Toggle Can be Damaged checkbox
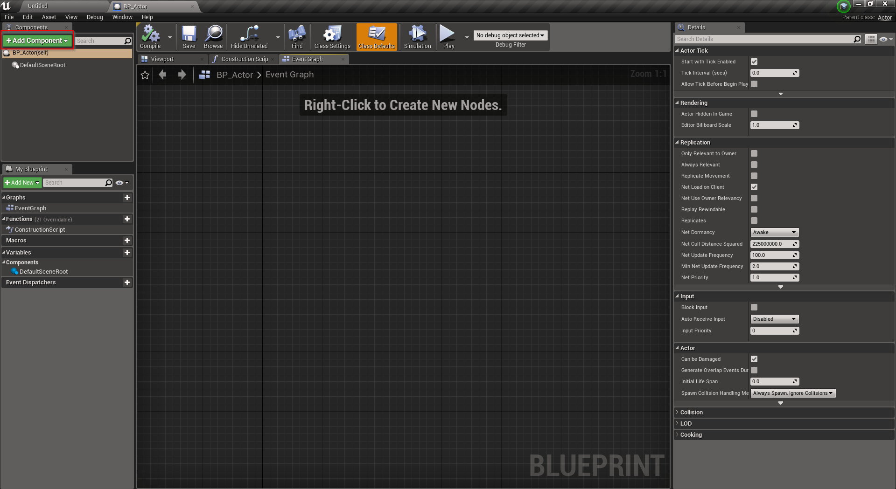896x489 pixels. (x=754, y=359)
